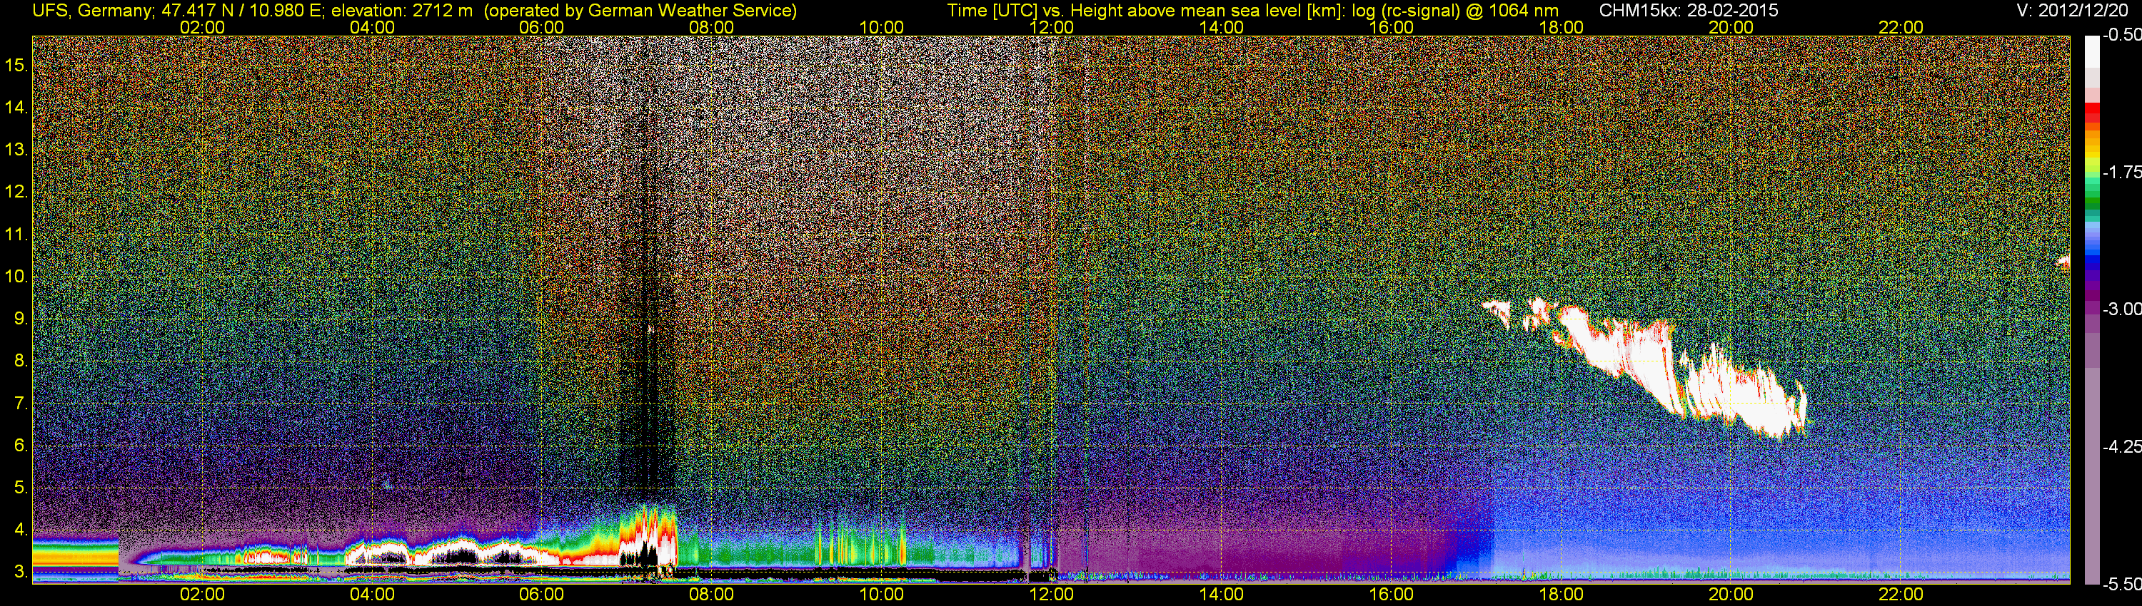
Task: Click the 14:00 tick label on the upper time axis
Action: (x=1222, y=27)
